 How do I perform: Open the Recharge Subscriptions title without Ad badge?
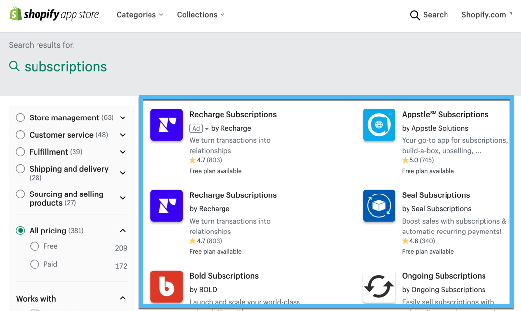[233, 195]
